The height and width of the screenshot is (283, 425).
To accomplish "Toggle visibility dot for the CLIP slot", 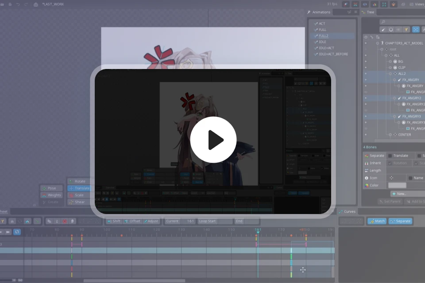I will coord(366,68).
